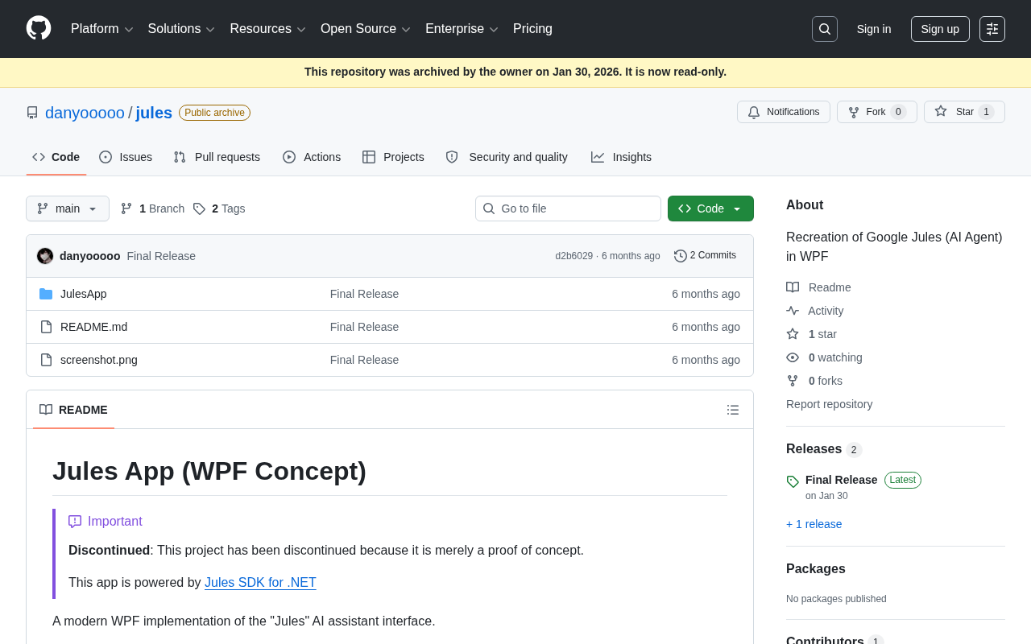The width and height of the screenshot is (1031, 644).
Task: Click the search magnifier button
Action: (825, 29)
